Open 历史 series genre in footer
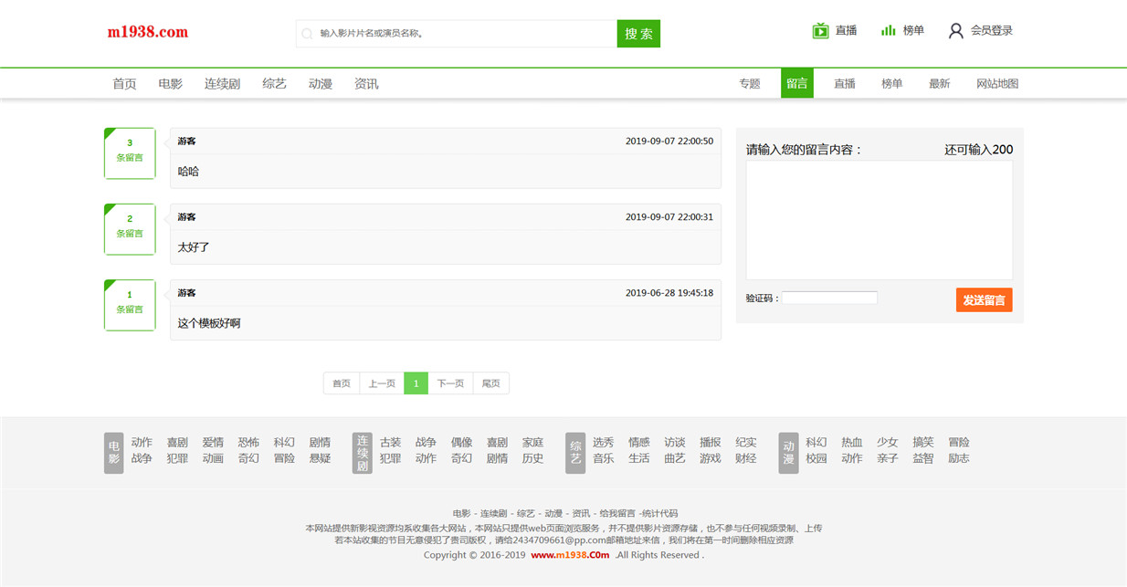This screenshot has width=1127, height=587. 532,458
